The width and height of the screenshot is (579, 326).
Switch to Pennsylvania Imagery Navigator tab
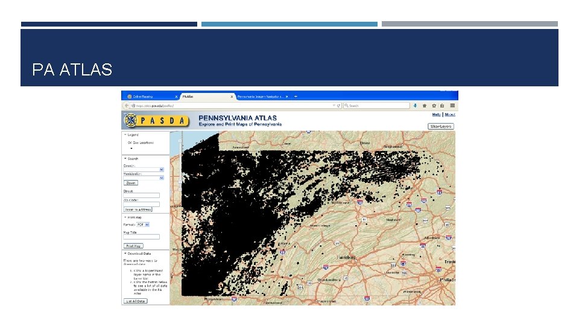[262, 97]
